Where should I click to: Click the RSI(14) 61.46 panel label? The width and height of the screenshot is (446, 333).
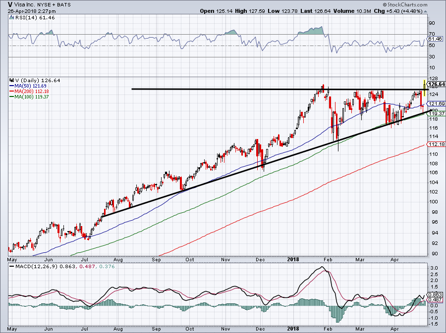pyautogui.click(x=34, y=18)
